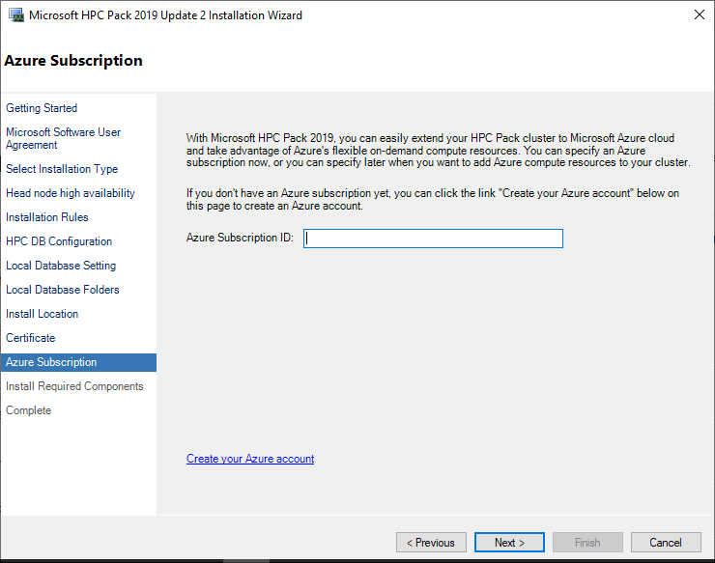Click the disabled Finish button

coord(587,543)
